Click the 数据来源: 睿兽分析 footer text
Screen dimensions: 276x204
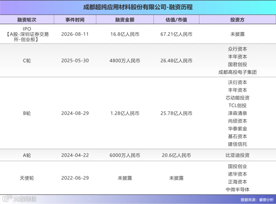pyautogui.click(x=257, y=200)
